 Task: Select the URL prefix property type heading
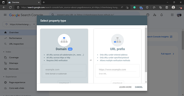[x=117, y=49]
